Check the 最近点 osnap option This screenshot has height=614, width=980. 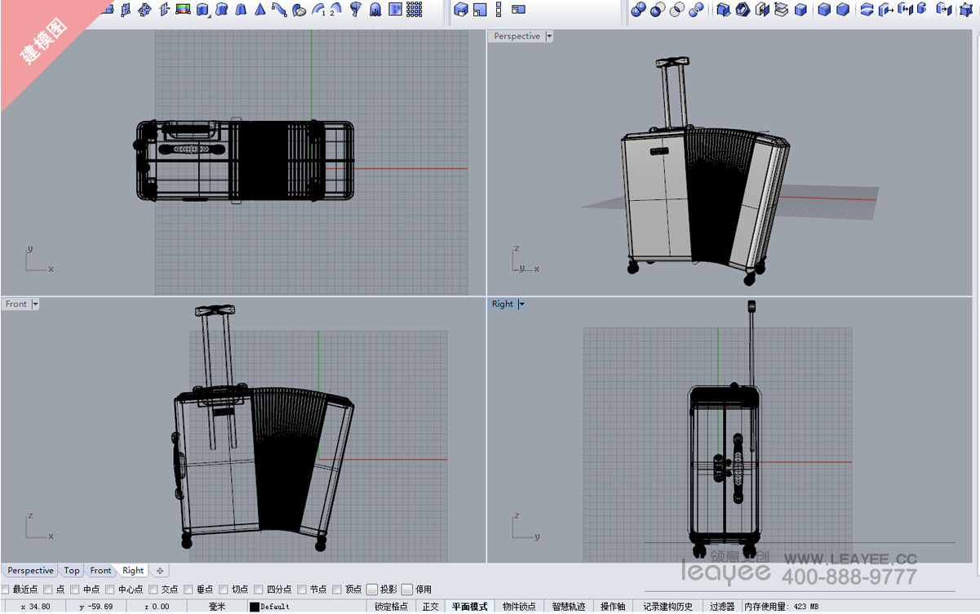point(6,590)
